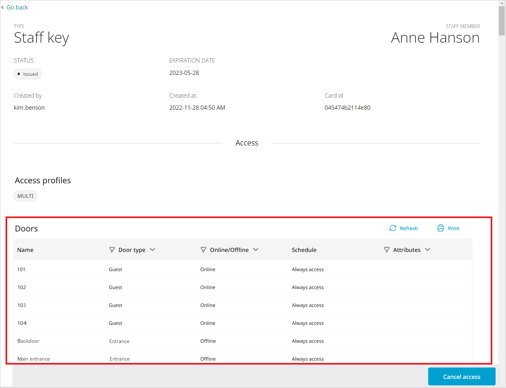Screen dimensions: 506x388
Task: Click the Print printer icon
Action: pos(441,228)
